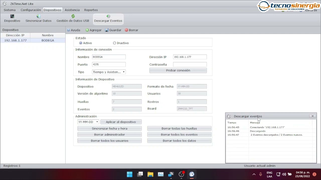Viewport: 321px width, 180px height.
Task: Close the Descargar eventos window
Action: point(312,116)
